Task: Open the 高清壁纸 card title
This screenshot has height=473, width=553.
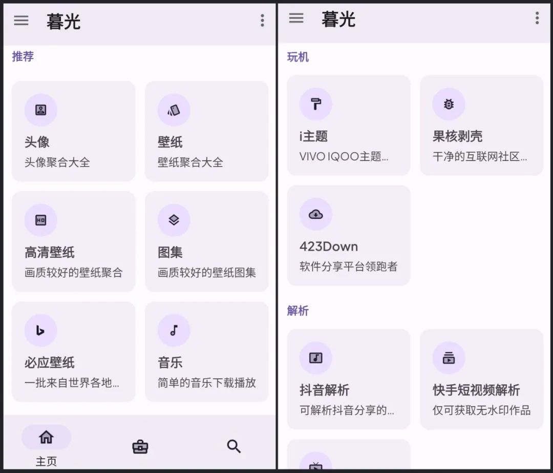Action: click(50, 252)
